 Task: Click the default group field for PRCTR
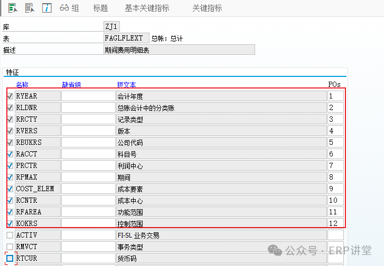coord(88,165)
